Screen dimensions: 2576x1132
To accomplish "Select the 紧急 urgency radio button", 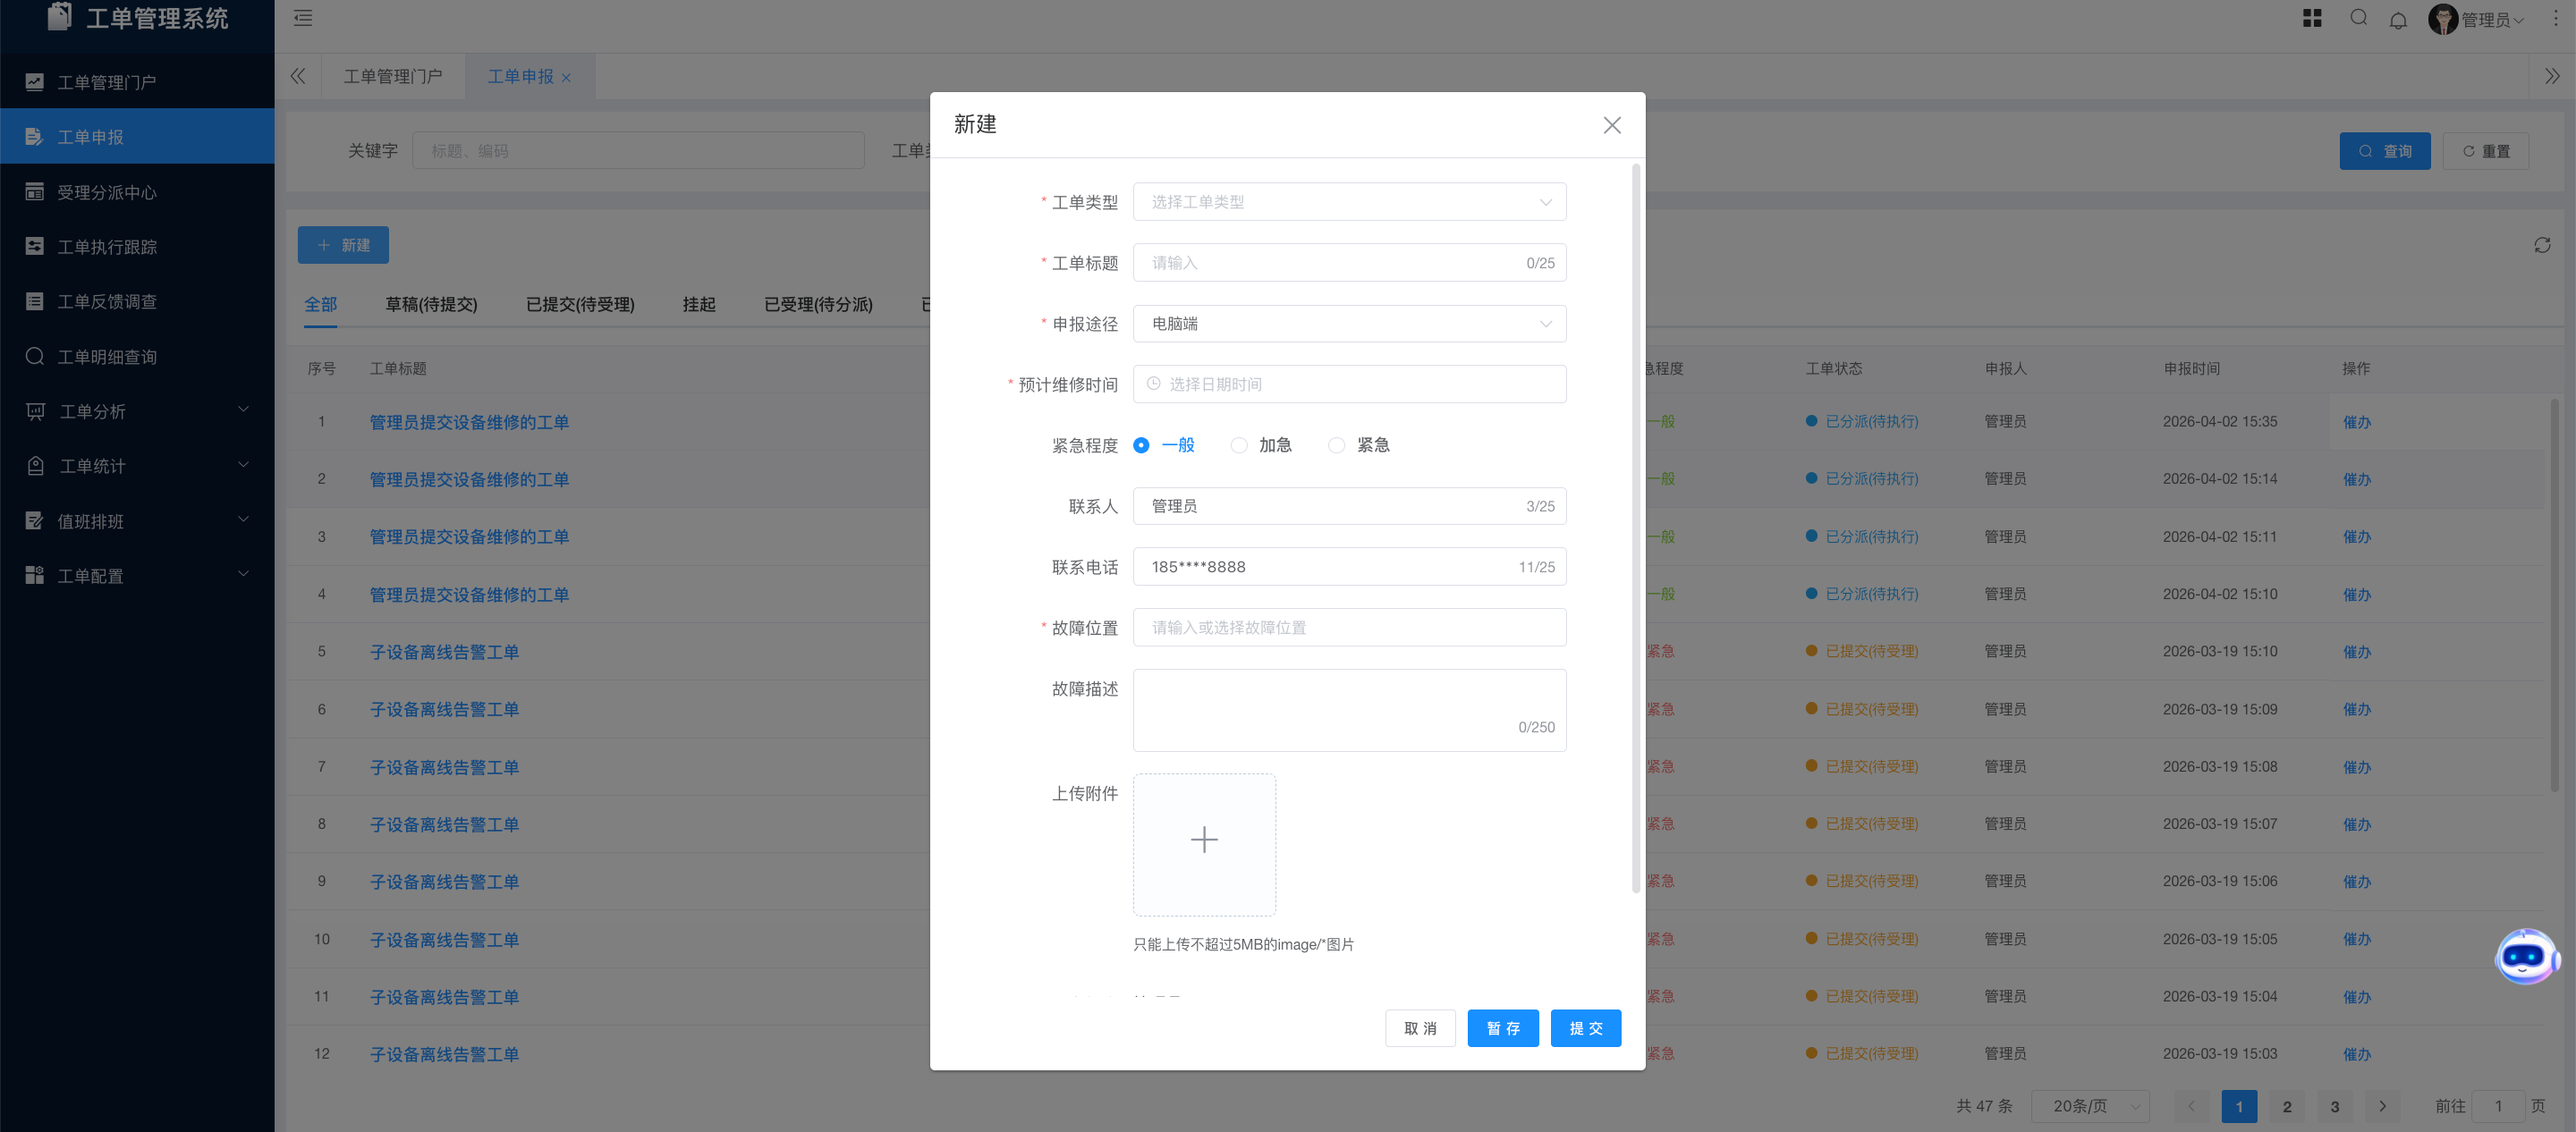I will pyautogui.click(x=1336, y=445).
